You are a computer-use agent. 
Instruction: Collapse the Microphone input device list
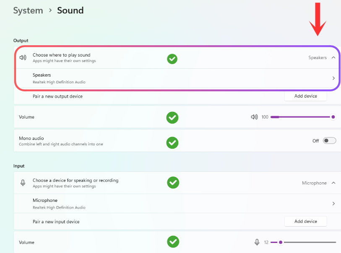click(x=333, y=183)
